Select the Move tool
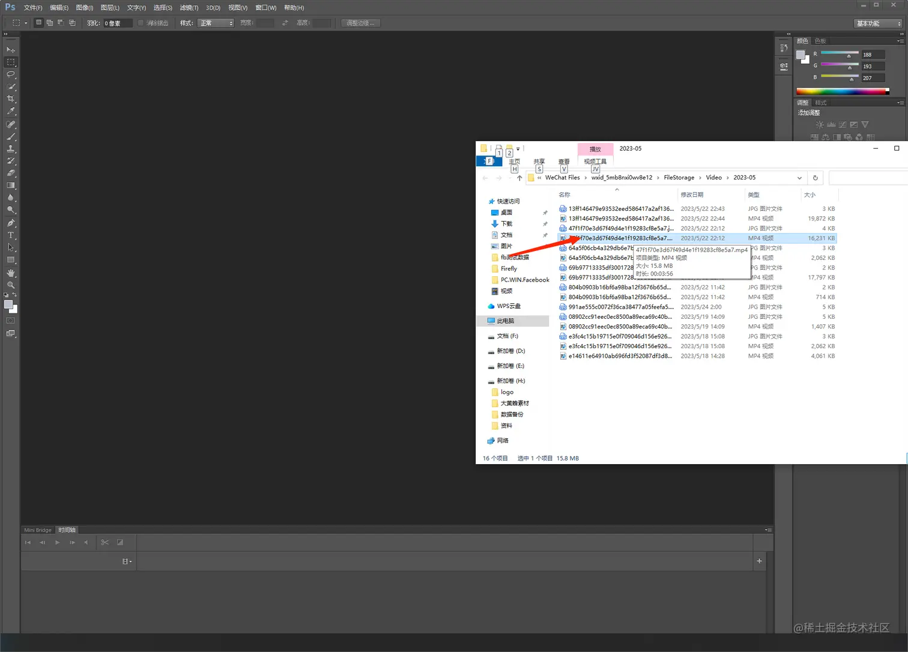 (x=11, y=50)
